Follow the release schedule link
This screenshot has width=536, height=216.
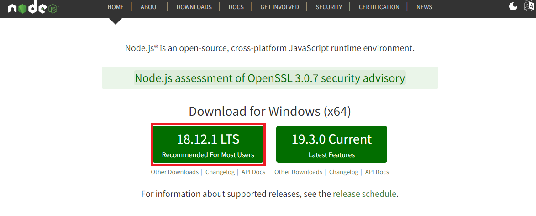point(364,194)
